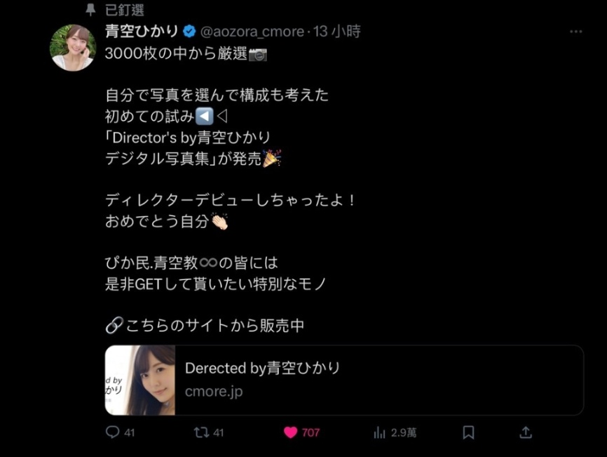This screenshot has width=607, height=457.
Task: Click the blue verified badge
Action: point(189,32)
